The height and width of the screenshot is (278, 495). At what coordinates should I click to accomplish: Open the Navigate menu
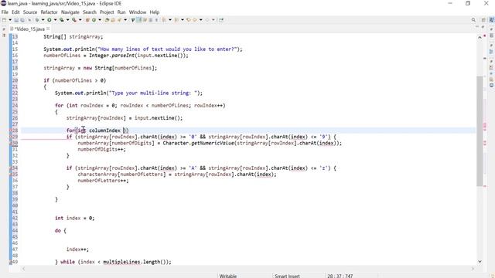point(70,12)
